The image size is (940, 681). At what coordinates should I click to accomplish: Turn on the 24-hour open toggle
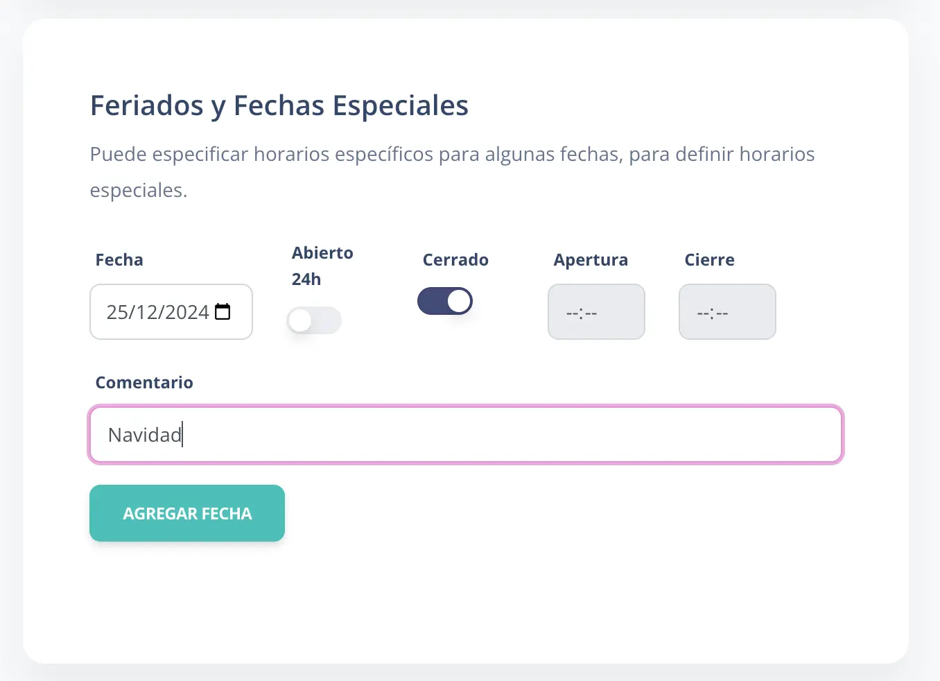313,320
